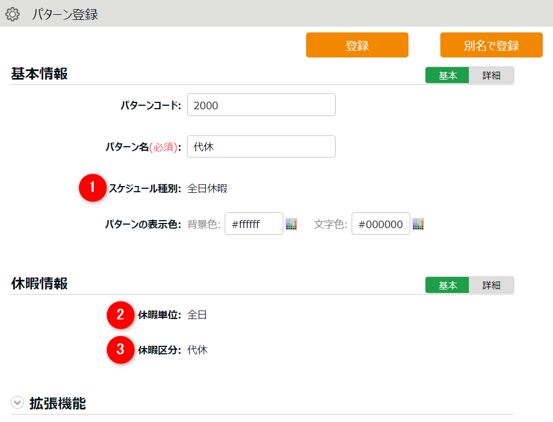
Task: Click the 全日休暇 schedule type value
Action: point(207,188)
